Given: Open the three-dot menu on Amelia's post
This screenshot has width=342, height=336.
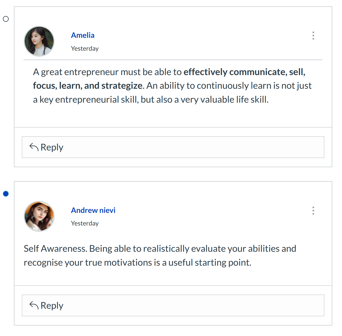Looking at the screenshot, I should pos(313,35).
